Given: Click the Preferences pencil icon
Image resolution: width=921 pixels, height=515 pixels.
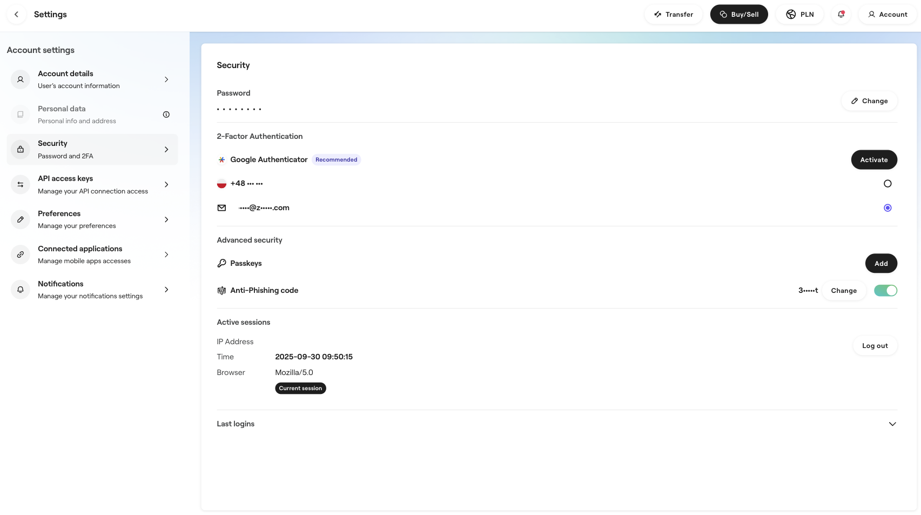Looking at the screenshot, I should [20, 219].
